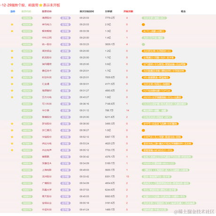This screenshot has width=216, height=216.
Task: Click the purple badge in the 上海电影 row
Action: [65, 170]
